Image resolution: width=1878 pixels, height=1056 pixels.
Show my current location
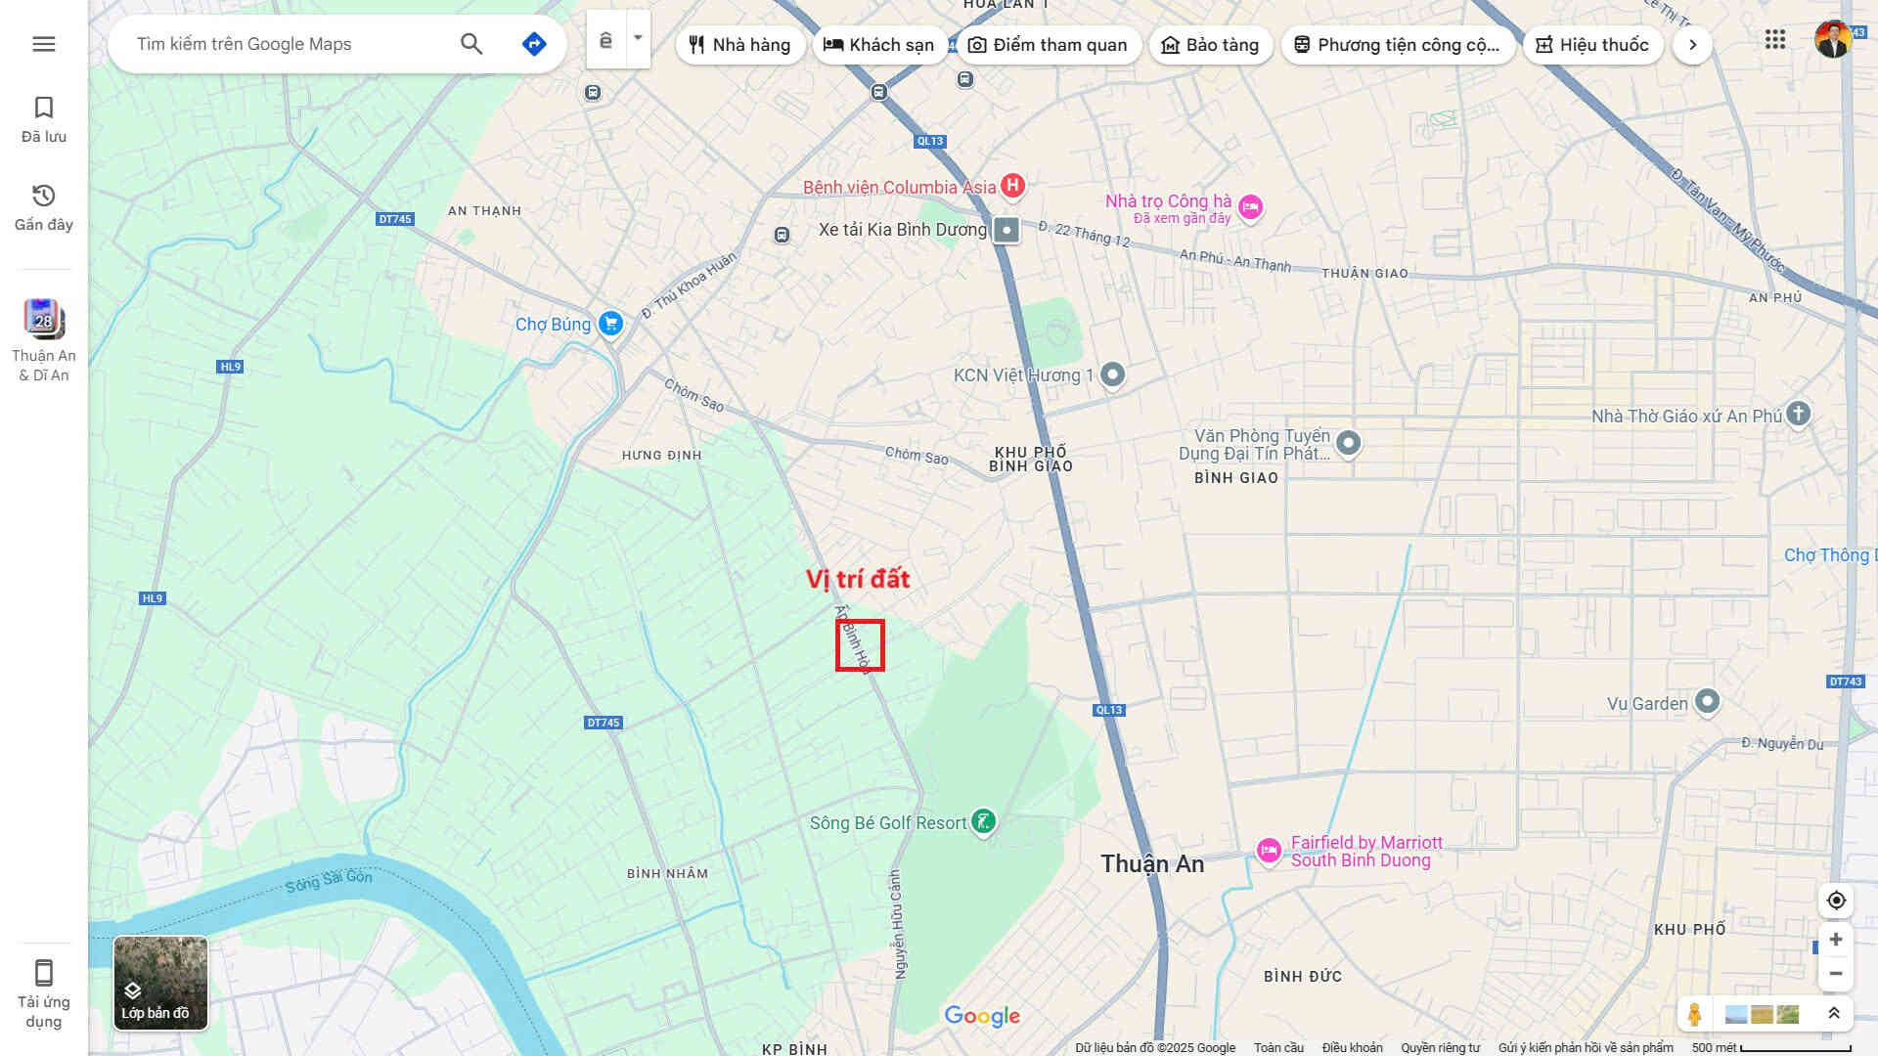[1836, 901]
